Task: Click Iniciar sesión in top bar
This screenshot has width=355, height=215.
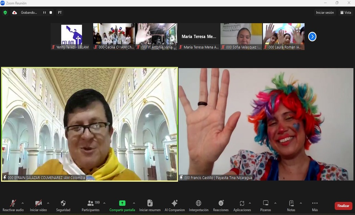Action: click(x=325, y=13)
